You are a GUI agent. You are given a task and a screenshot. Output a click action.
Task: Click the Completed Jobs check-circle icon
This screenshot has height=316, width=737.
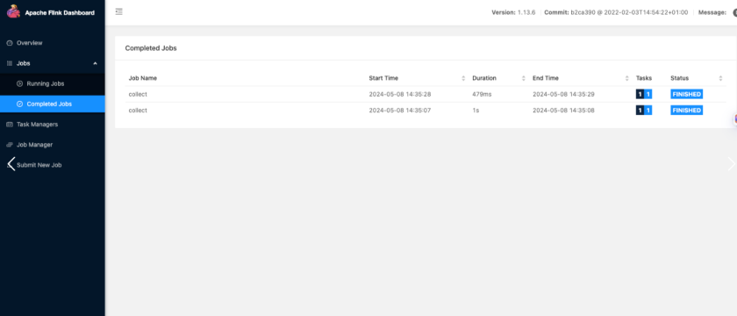(x=19, y=104)
